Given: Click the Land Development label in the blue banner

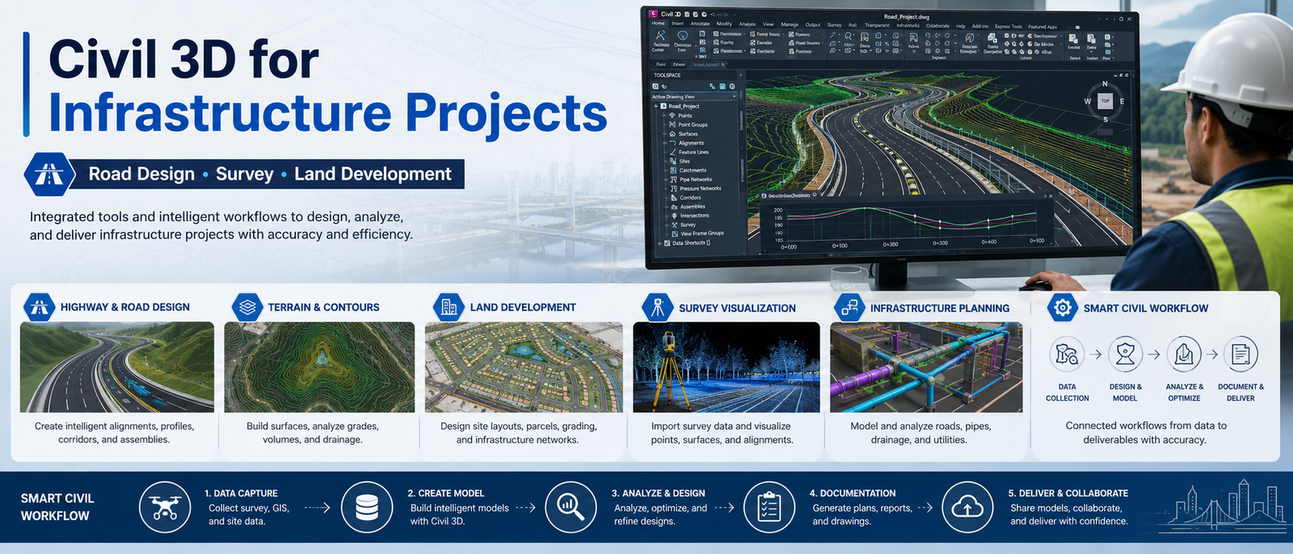Looking at the screenshot, I should pos(373,174).
